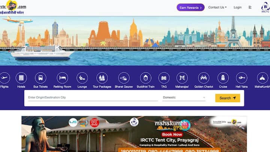Click the yellow Search button
Image resolution: width=270 pixels, height=152 pixels.
[x=228, y=98]
